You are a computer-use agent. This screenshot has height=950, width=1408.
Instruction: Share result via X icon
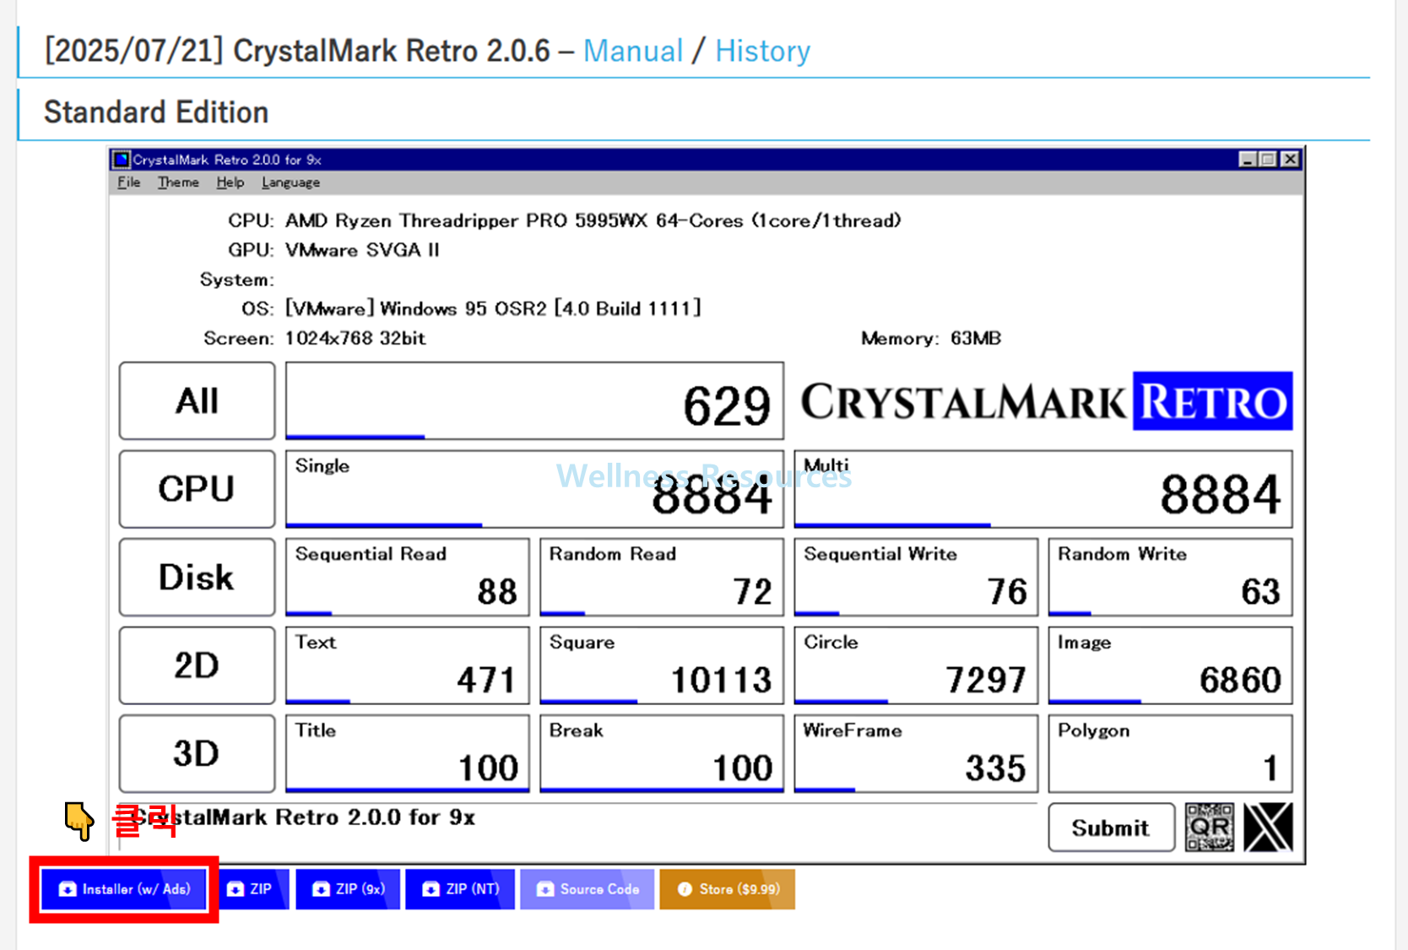pyautogui.click(x=1268, y=828)
